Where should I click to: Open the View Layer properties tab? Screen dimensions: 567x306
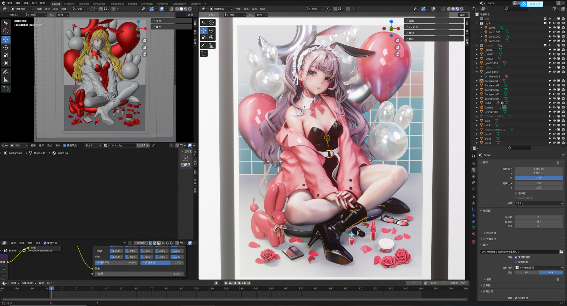point(473,176)
